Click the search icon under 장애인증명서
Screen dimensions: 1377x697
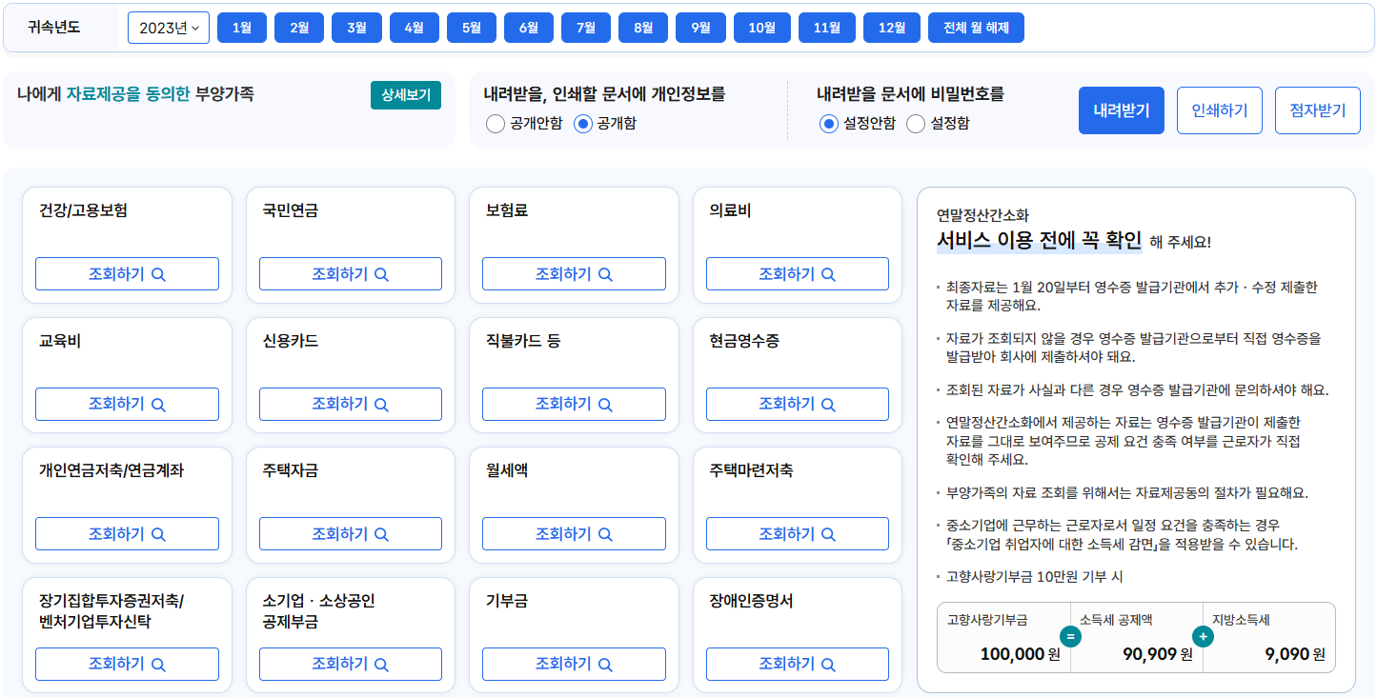[x=828, y=665]
